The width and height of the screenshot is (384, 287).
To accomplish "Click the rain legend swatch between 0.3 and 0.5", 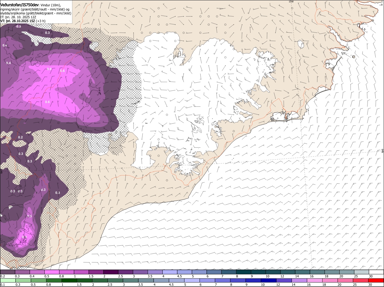I will 23,281.
